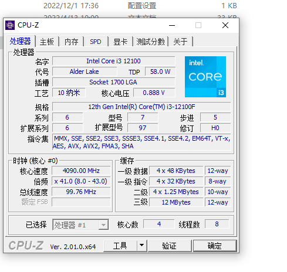This screenshot has width=287, height=272.
Task: Click the 验证 button
Action: (170, 246)
